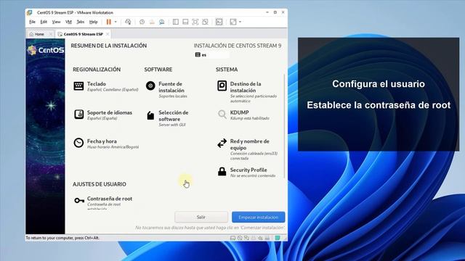Send Ctrl+Alt+Del to the virtual machine
The height and width of the screenshot is (261, 465).
pos(128,22)
